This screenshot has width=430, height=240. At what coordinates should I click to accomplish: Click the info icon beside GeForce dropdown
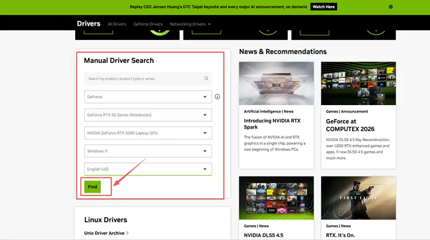(x=217, y=97)
